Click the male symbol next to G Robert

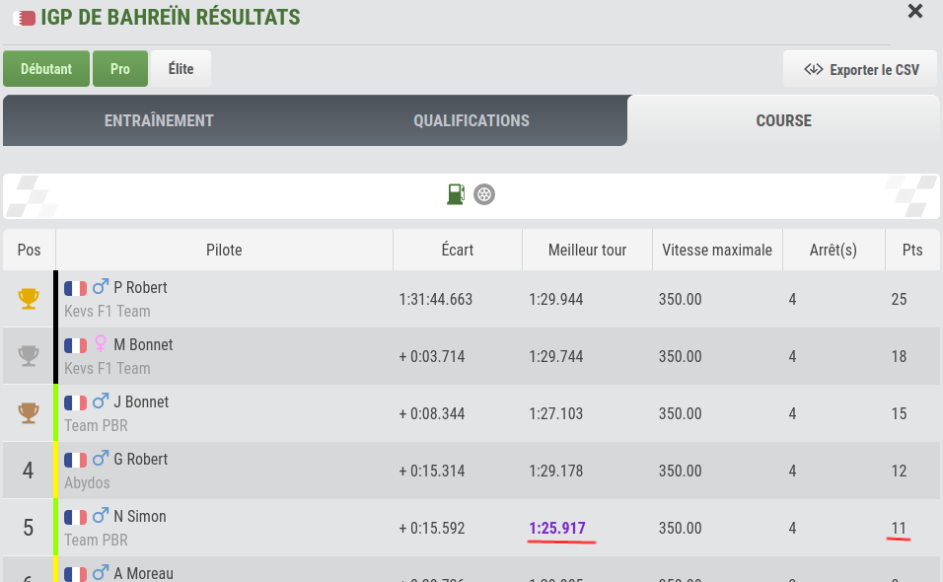[101, 458]
